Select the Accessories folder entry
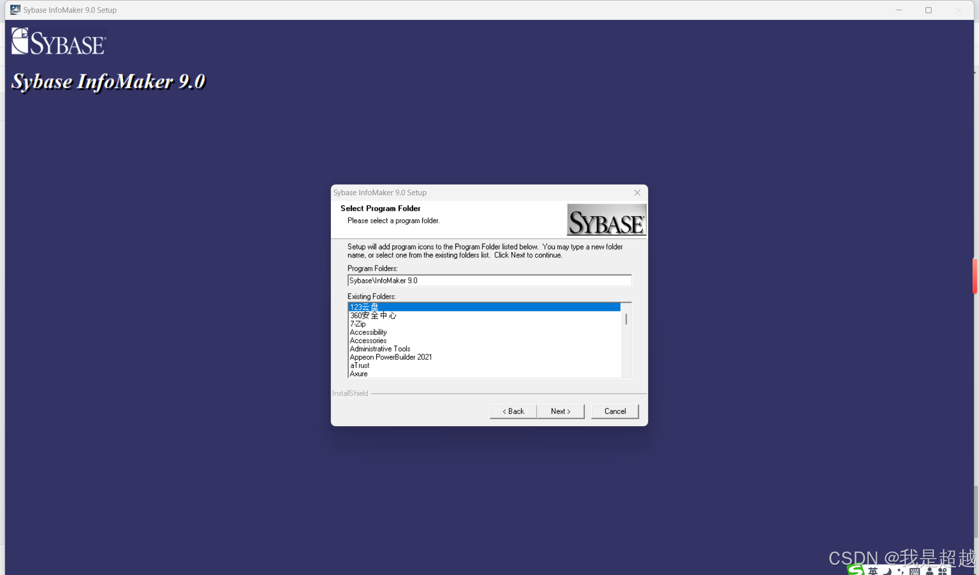979x575 pixels. click(x=368, y=341)
